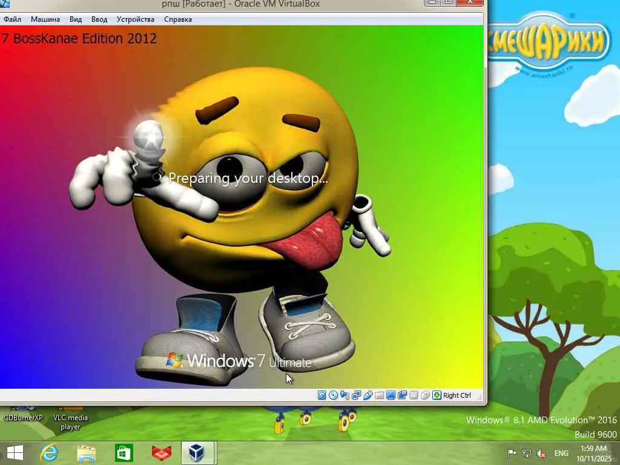Open the Вид menu
The width and height of the screenshot is (620, 465).
76,19
